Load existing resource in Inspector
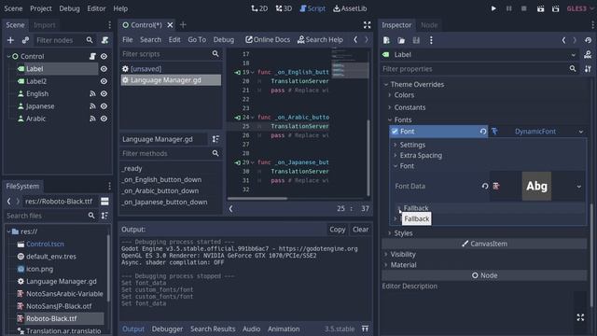Image resolution: width=597 pixels, height=336 pixels. [401, 40]
